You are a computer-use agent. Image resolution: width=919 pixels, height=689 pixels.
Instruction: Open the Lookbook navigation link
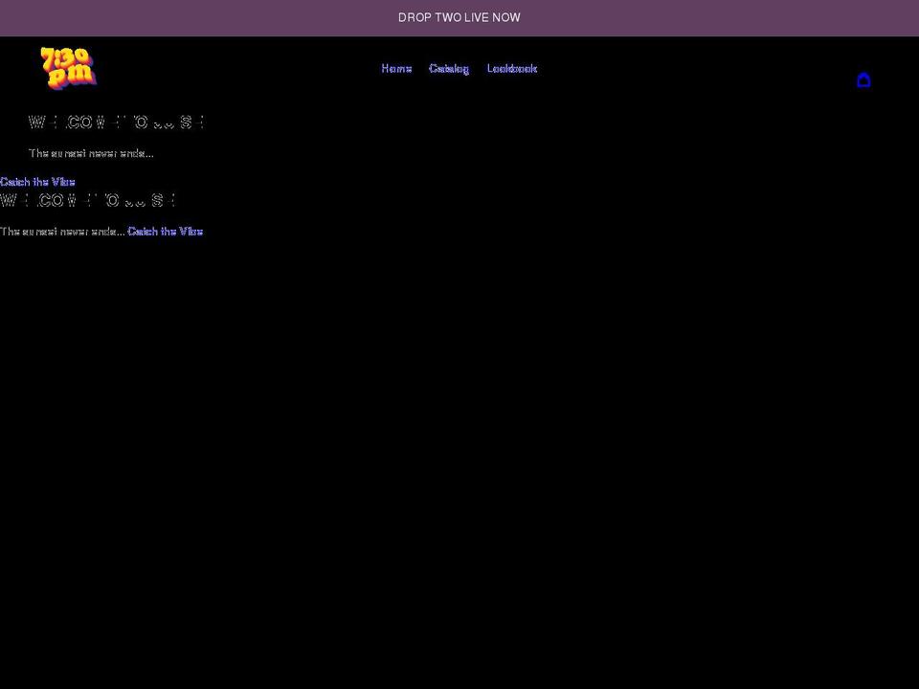511,69
